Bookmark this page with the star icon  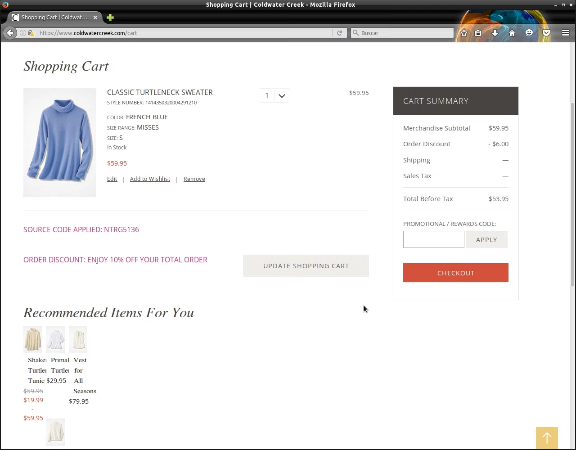click(x=464, y=33)
